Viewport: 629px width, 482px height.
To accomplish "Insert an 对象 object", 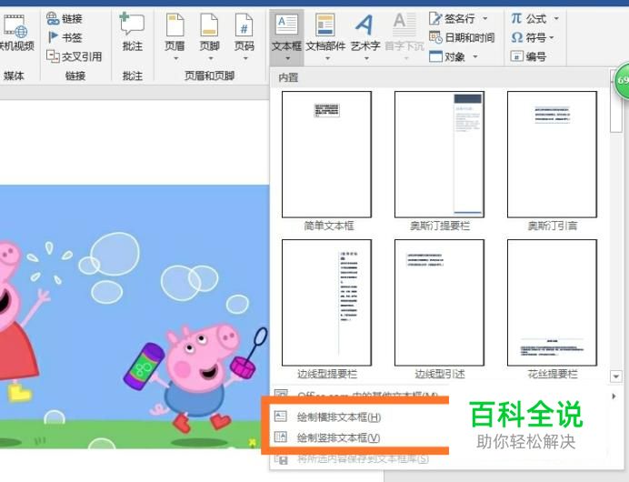I will point(448,56).
